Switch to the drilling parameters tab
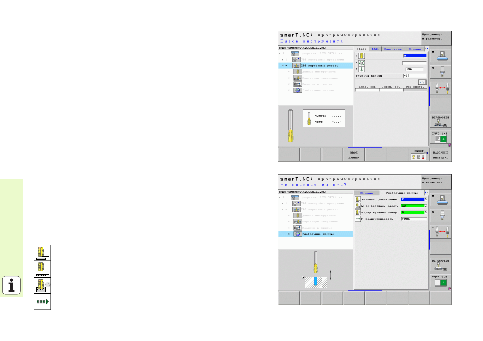The width and height of the screenshot is (483, 341). [x=393, y=49]
